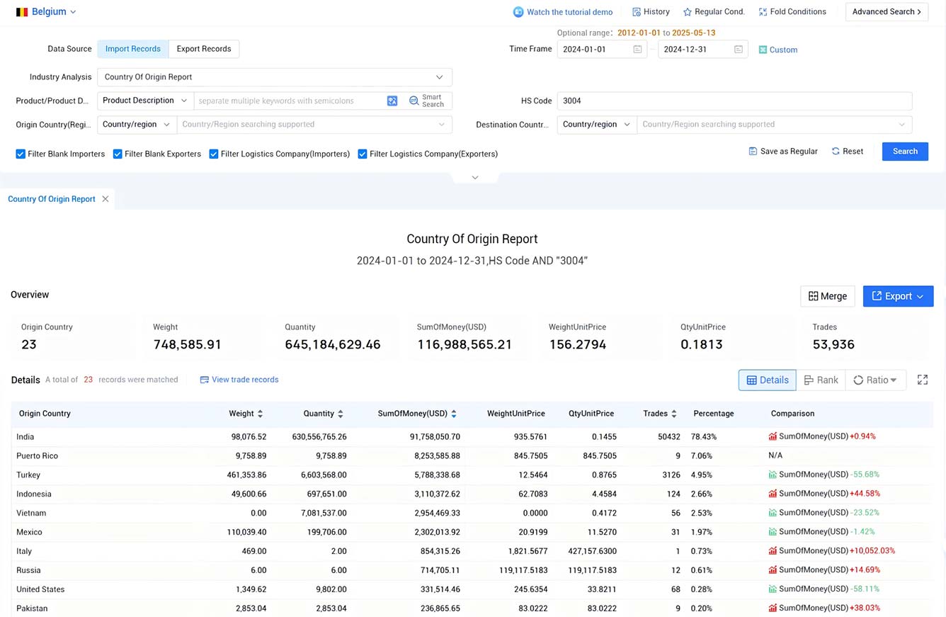Click the fullscreen expand icon
The height and width of the screenshot is (617, 946).
(923, 380)
